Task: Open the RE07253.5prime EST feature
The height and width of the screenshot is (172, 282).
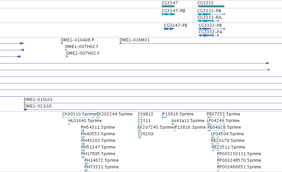Action: click(216, 117)
